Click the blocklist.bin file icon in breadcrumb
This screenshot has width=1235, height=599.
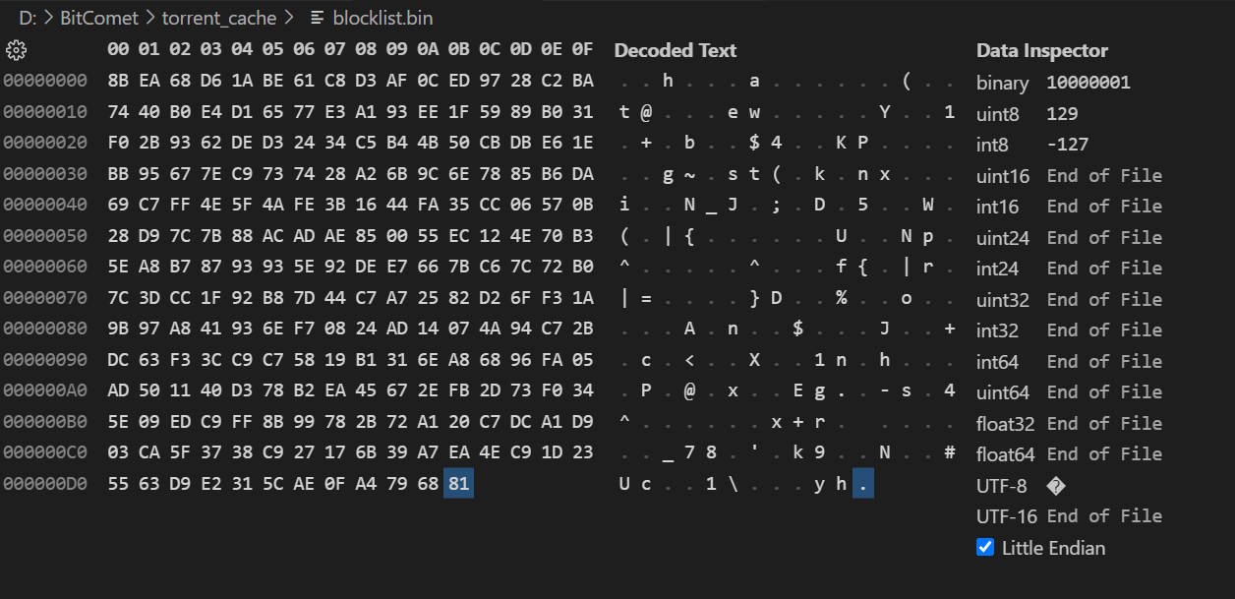click(317, 18)
